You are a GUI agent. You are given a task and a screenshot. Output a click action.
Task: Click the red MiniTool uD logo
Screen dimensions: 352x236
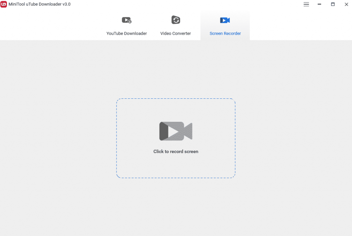click(x=4, y=4)
